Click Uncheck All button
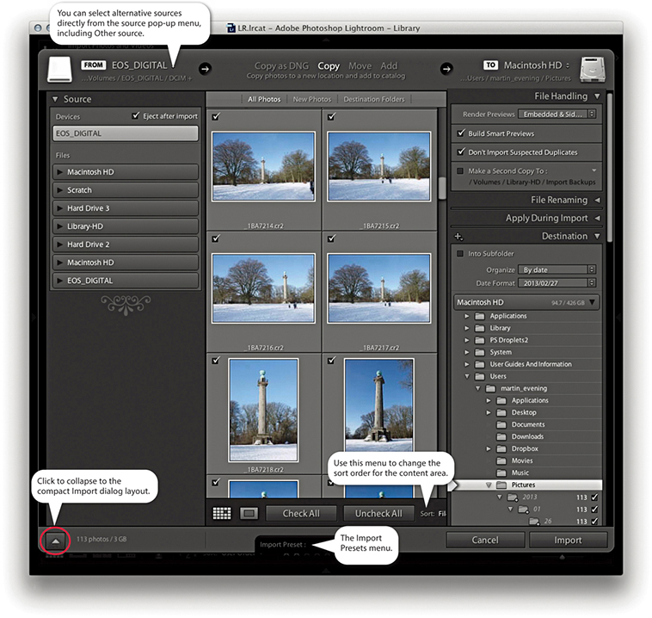Screen dimensions: 652x618 378,513
